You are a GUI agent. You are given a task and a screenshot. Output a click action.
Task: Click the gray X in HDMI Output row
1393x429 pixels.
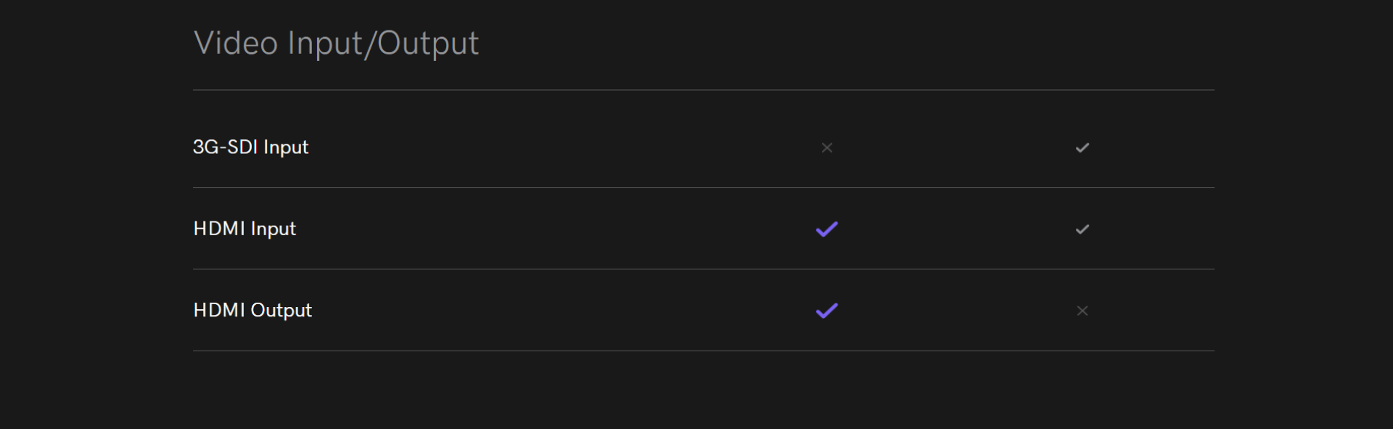1082,311
